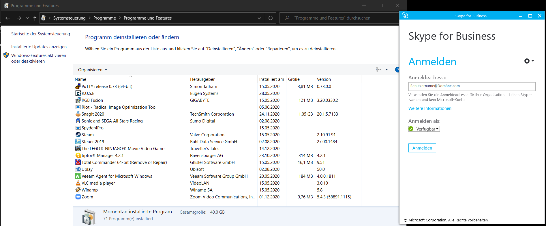The width and height of the screenshot is (546, 226).
Task: Expand the breadcrumb arrow after Programme
Action: pyautogui.click(x=120, y=18)
